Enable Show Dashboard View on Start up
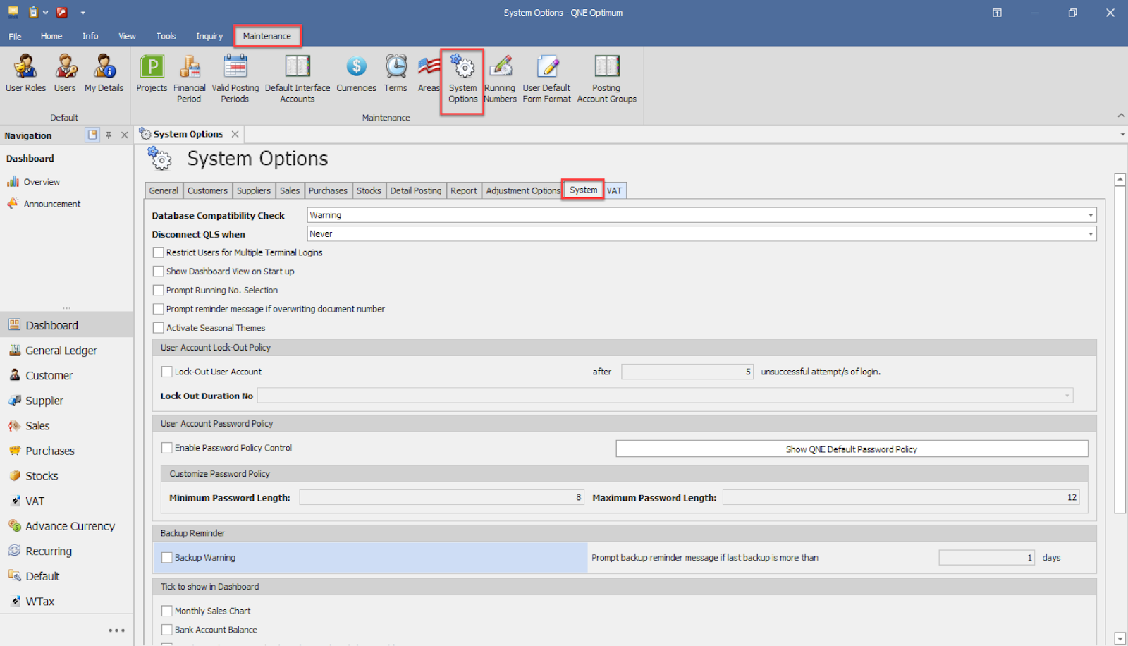Screen dimensions: 1128x646 tap(158, 272)
